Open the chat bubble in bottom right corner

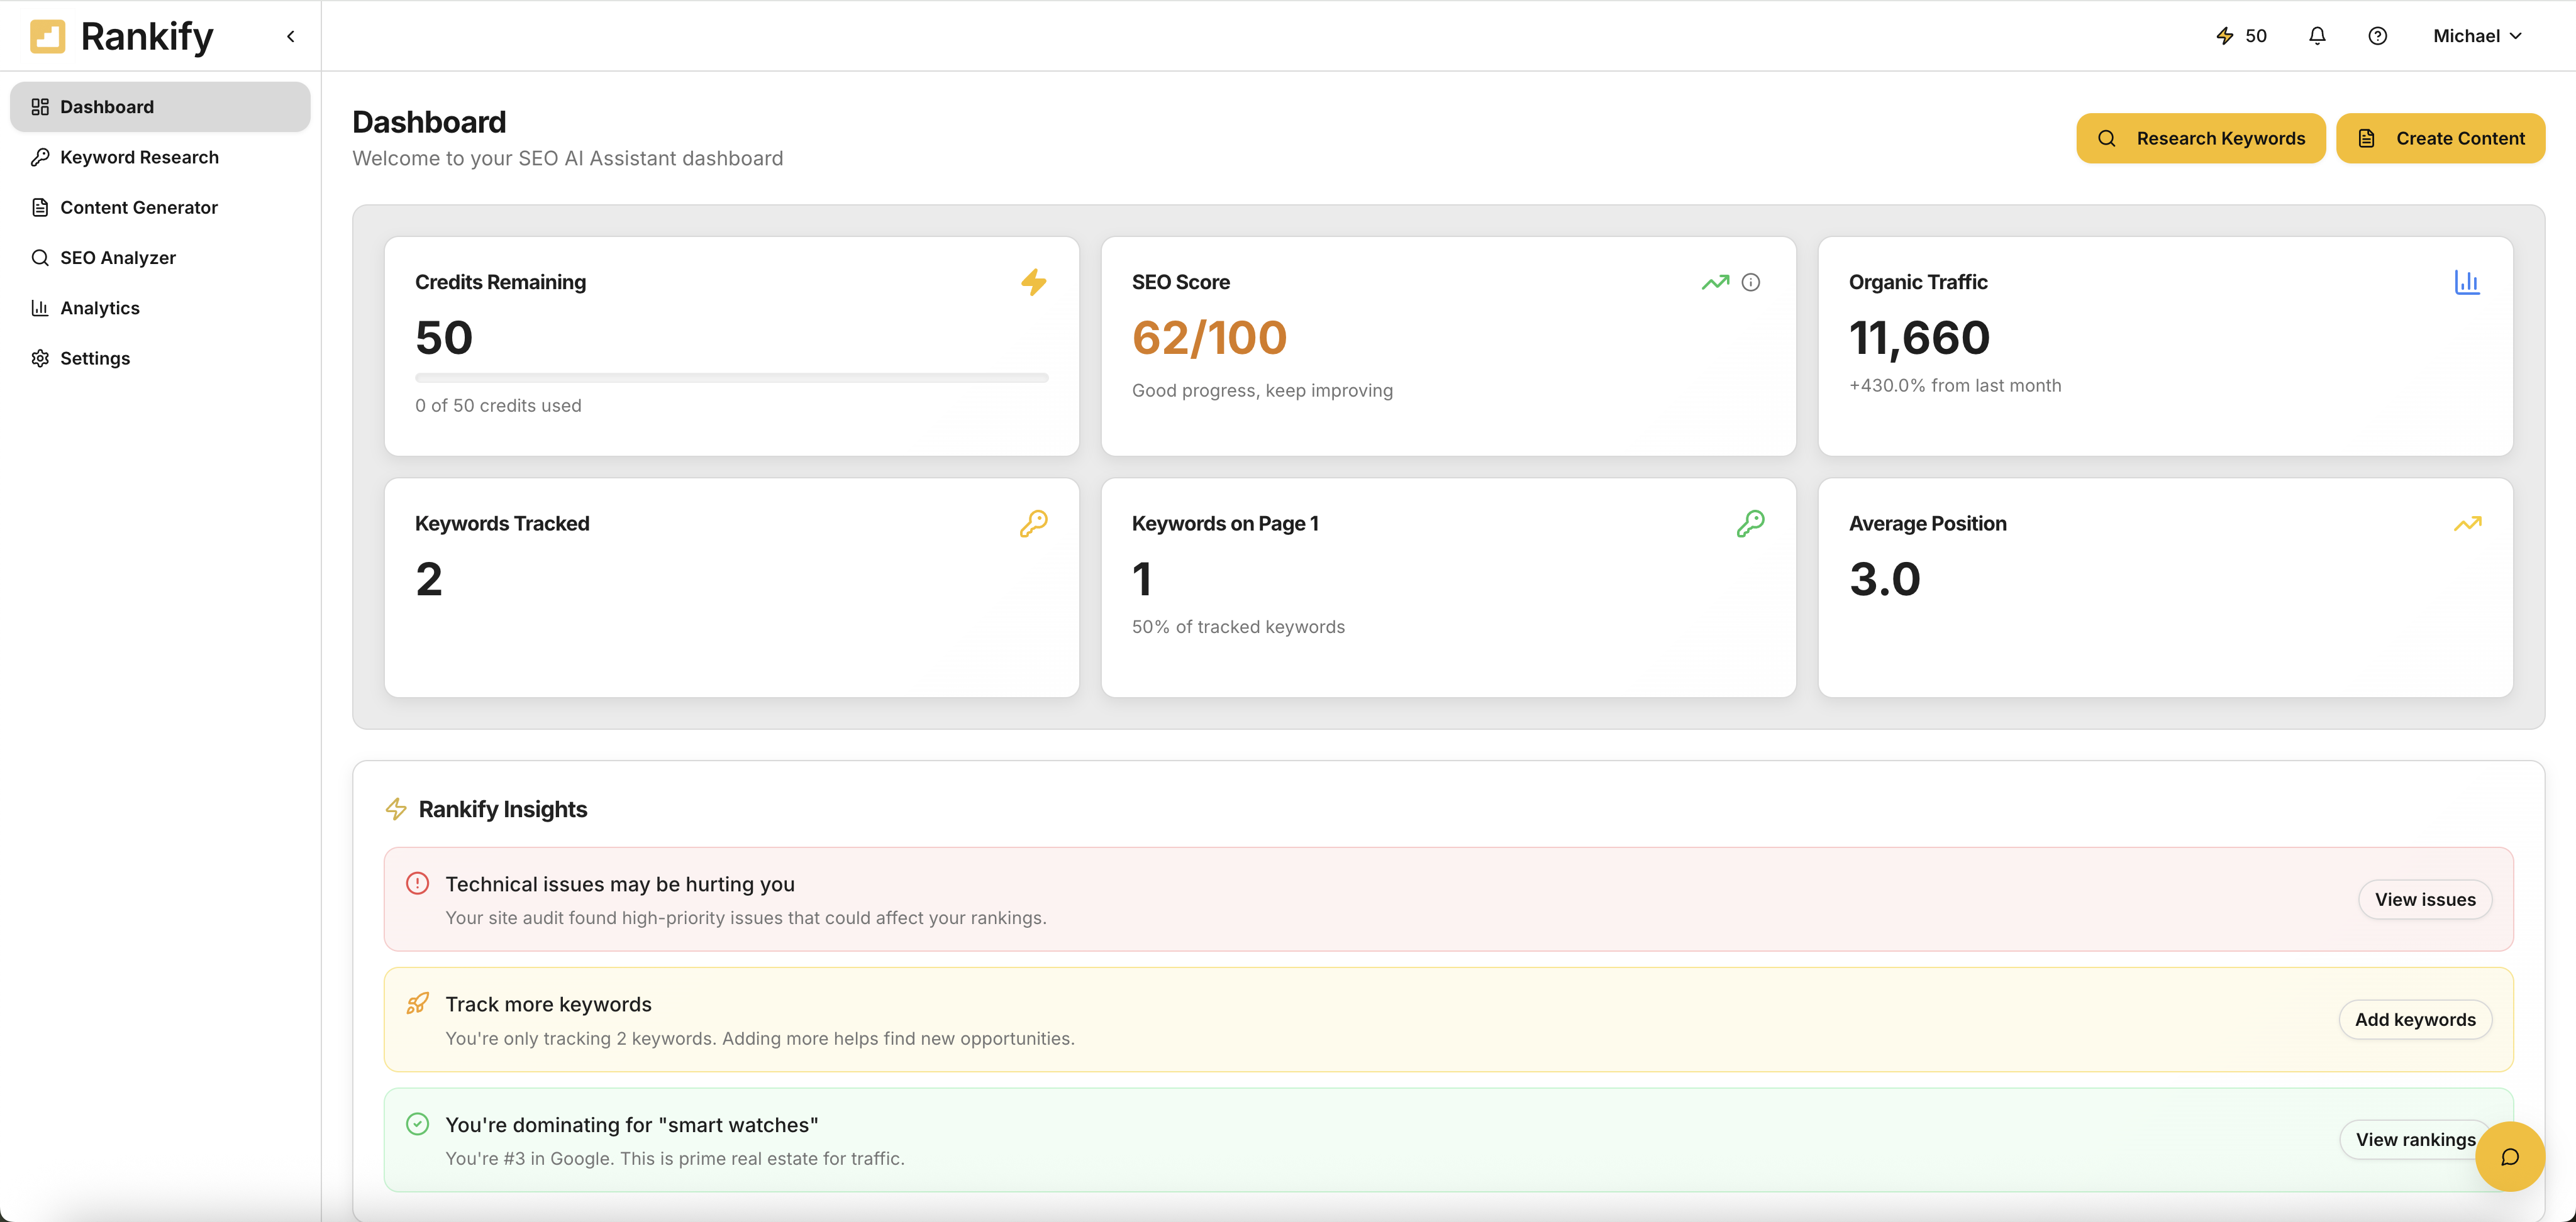2510,1156
